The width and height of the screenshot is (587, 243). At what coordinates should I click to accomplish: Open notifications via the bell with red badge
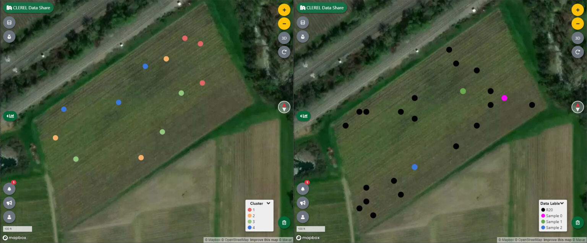pos(9,188)
